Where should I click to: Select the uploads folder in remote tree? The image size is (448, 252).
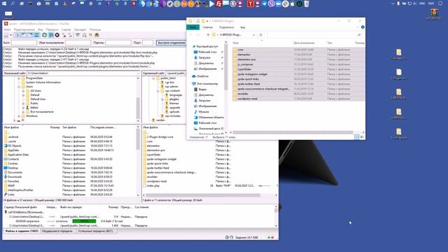click(174, 112)
